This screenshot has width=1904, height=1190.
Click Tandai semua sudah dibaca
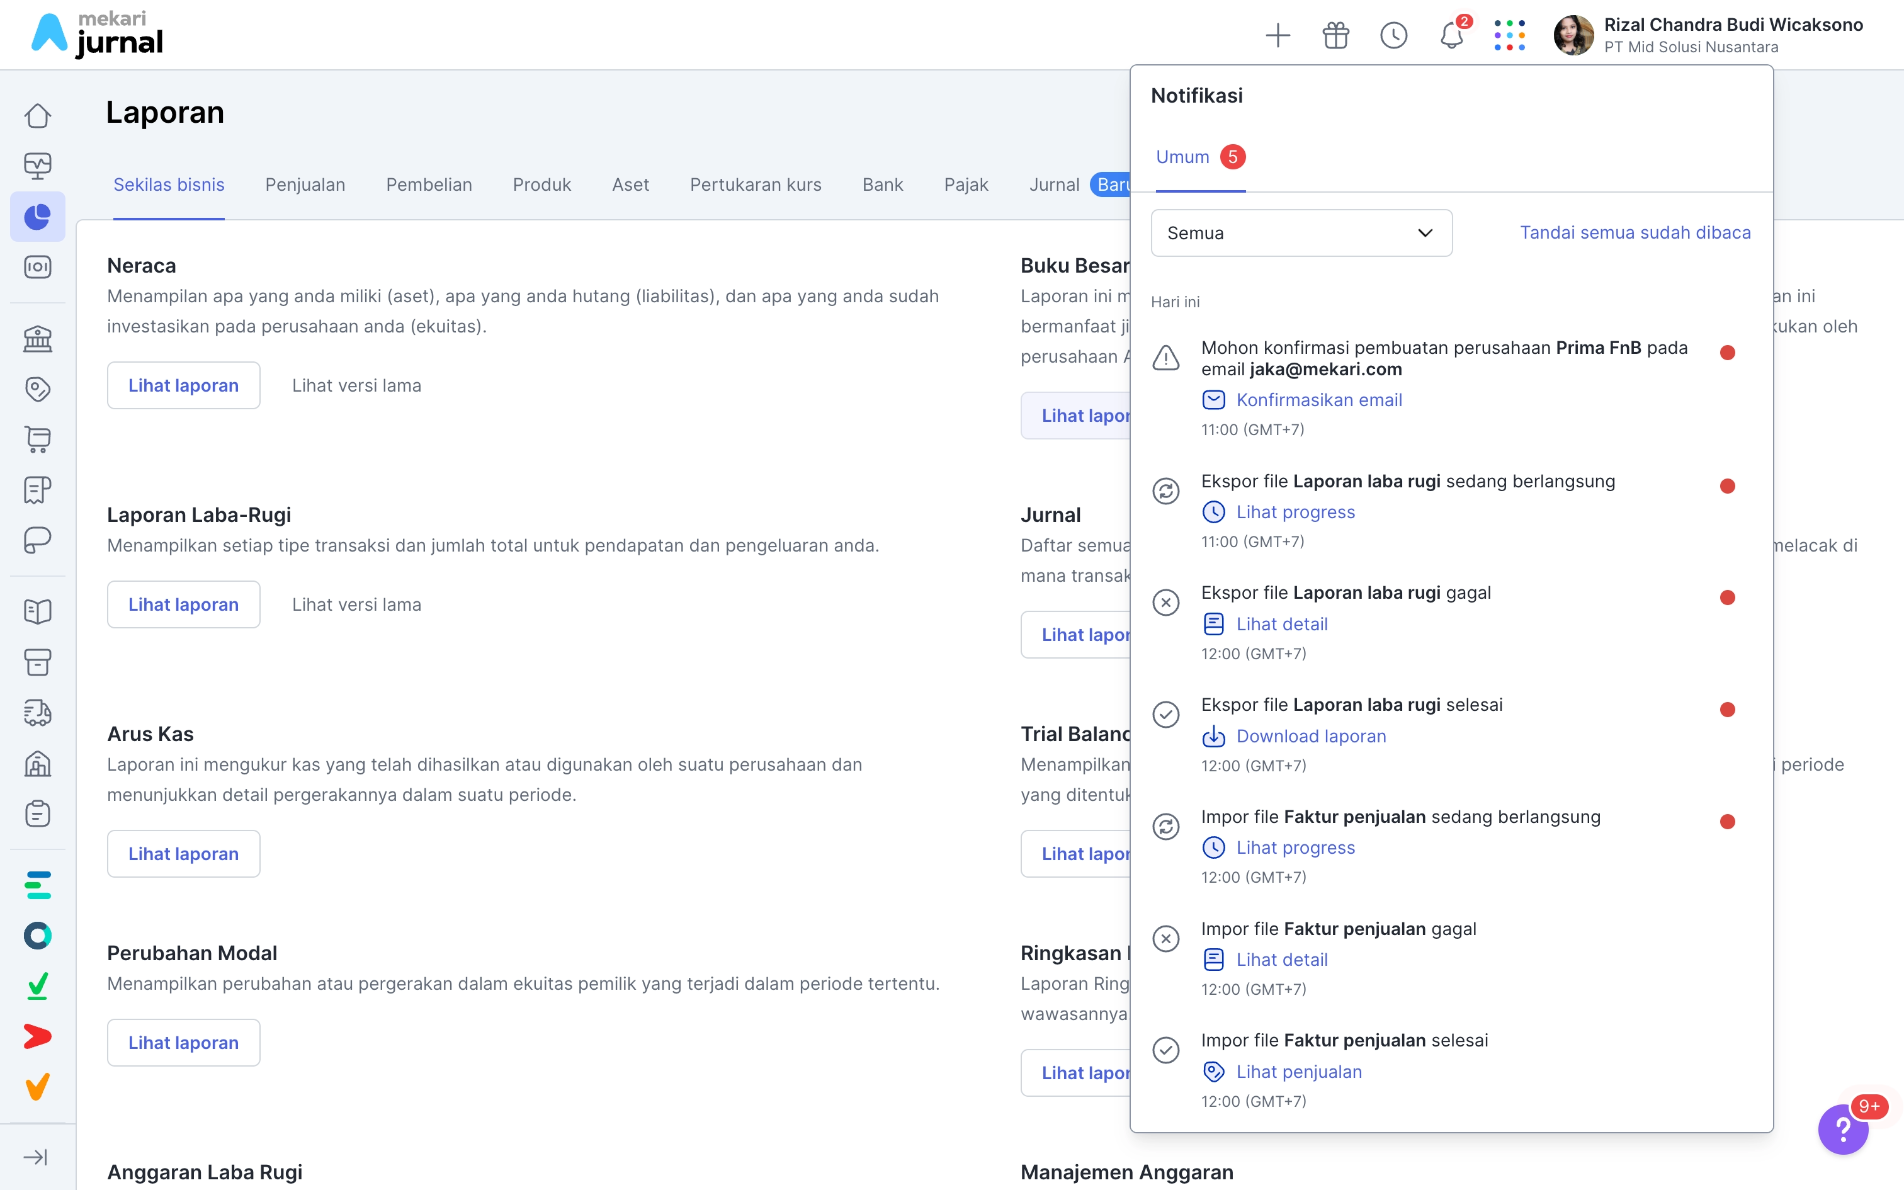(1635, 232)
